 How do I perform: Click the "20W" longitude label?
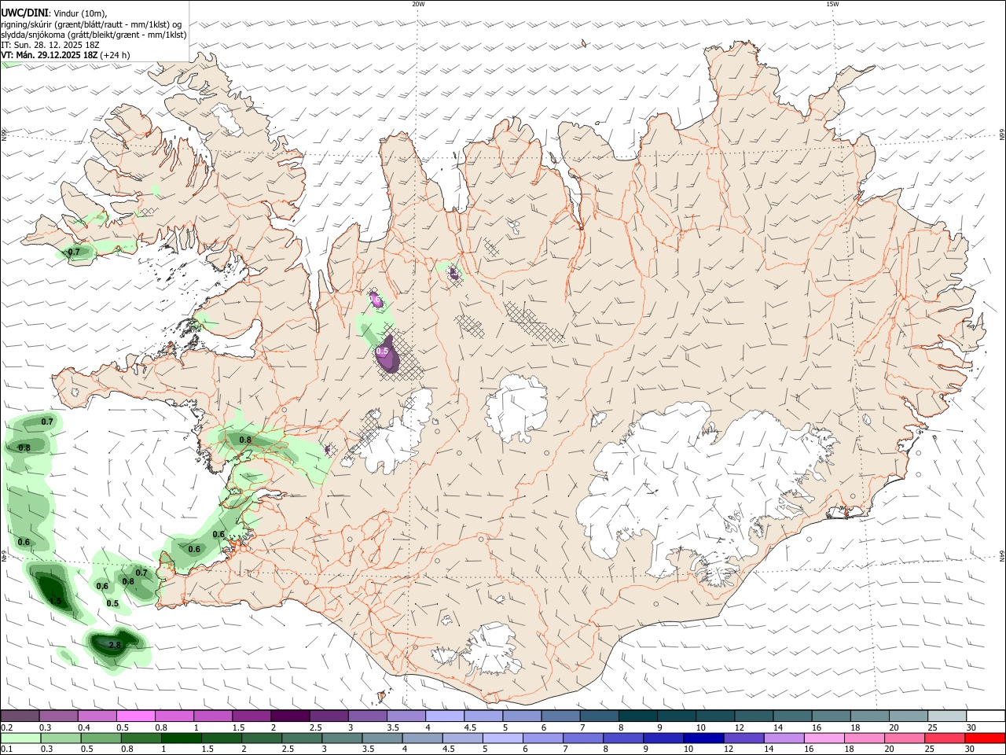pyautogui.click(x=418, y=4)
